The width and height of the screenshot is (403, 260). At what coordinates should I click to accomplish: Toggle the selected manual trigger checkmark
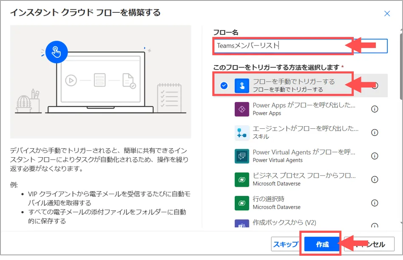pos(224,85)
